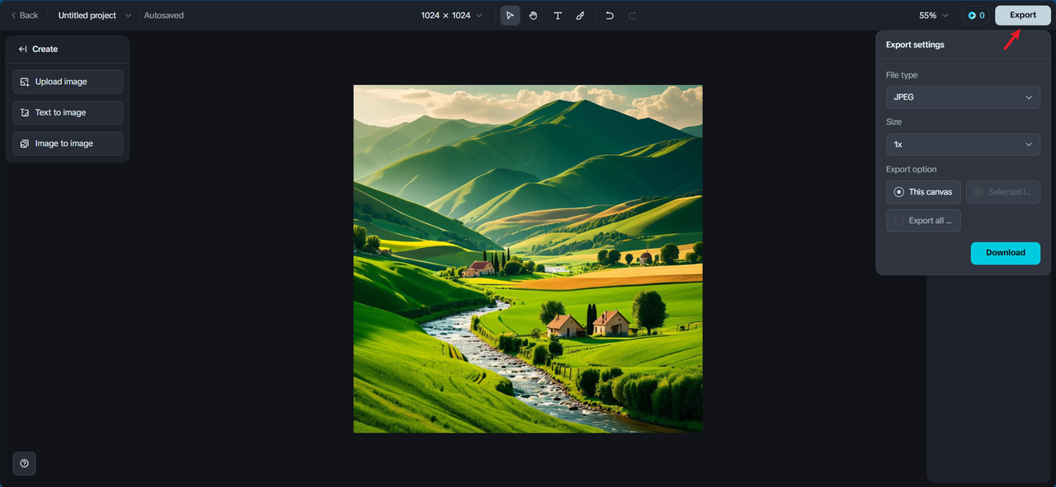1056x487 pixels.
Task: Open the JPEG file type dropdown
Action: pyautogui.click(x=963, y=97)
